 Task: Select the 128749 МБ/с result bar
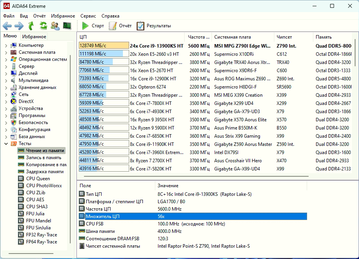(104, 46)
